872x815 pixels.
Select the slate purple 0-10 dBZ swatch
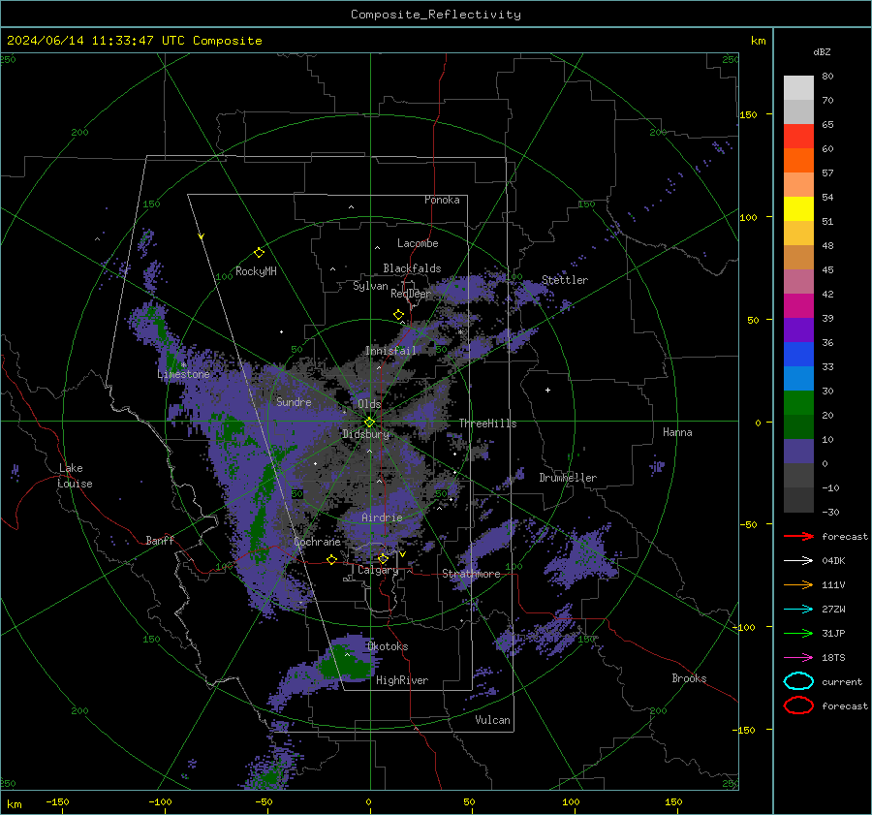pyautogui.click(x=798, y=452)
